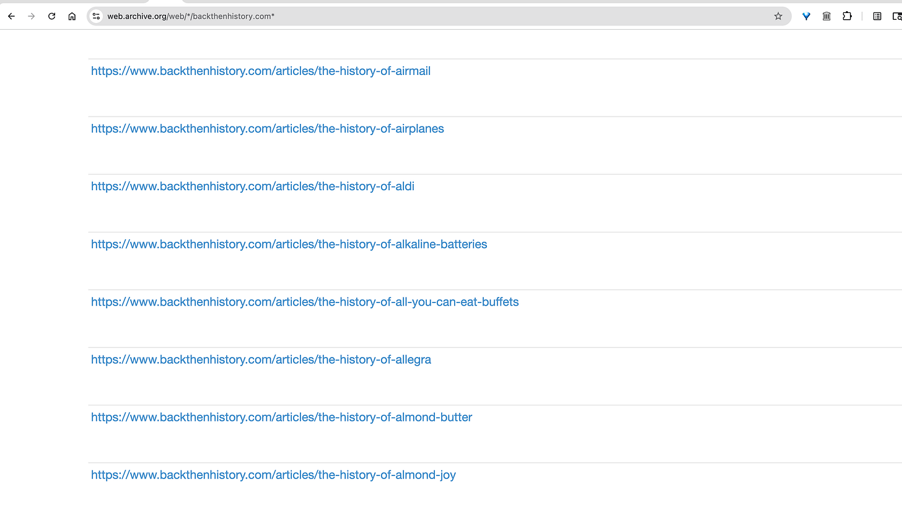
Task: Open the-history-of-airmail archive link
Action: pyautogui.click(x=261, y=71)
